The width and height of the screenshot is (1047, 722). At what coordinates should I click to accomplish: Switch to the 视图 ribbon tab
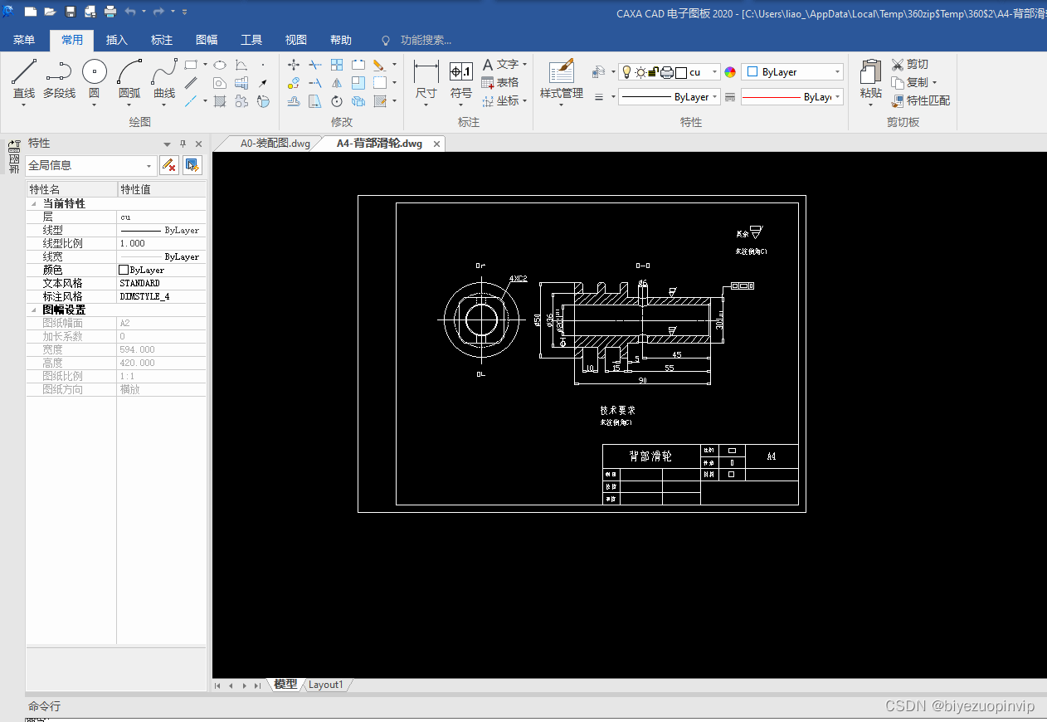[296, 40]
